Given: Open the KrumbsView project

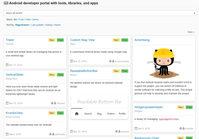Looking at the screenshot, I should tap(14, 113).
